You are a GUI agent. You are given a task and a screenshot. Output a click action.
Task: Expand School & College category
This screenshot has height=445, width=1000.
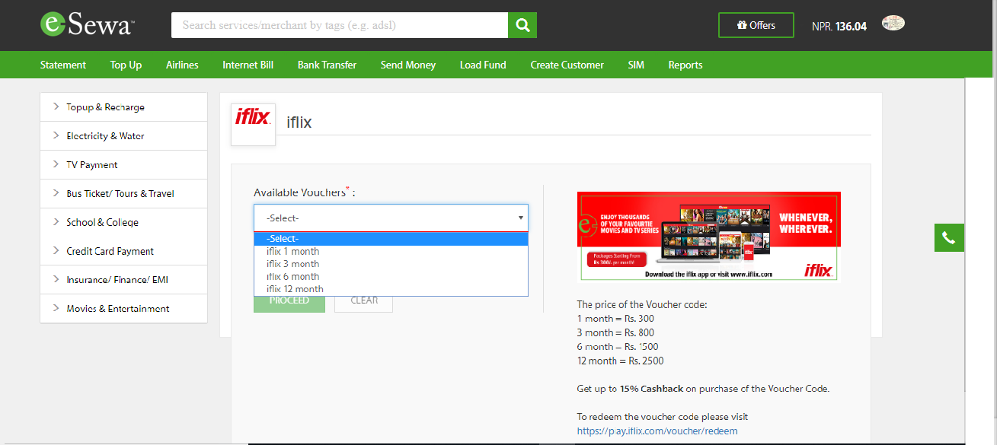123,223
